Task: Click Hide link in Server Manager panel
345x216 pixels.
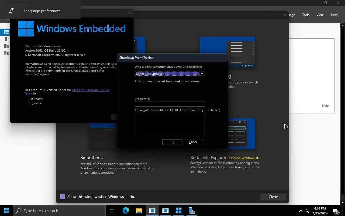Action: (x=325, y=106)
